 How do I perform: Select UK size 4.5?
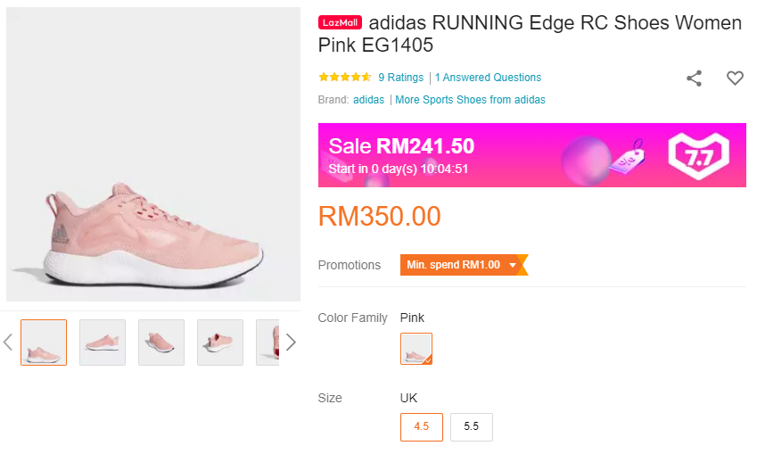click(x=422, y=426)
